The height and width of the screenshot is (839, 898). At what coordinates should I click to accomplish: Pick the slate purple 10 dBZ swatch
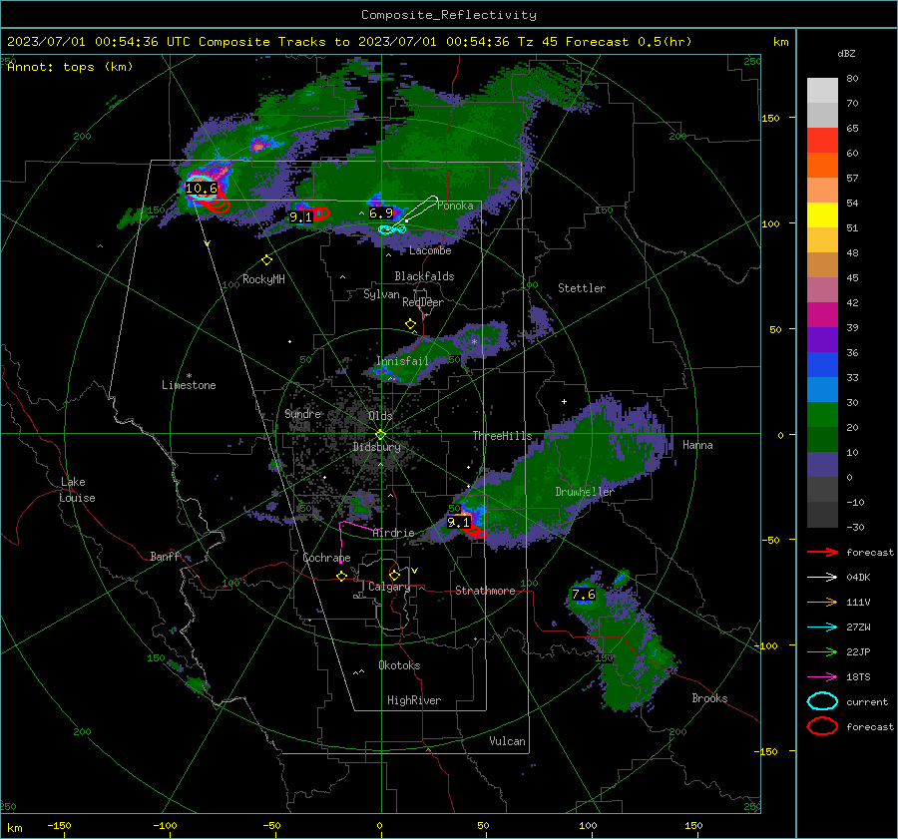pyautogui.click(x=822, y=465)
